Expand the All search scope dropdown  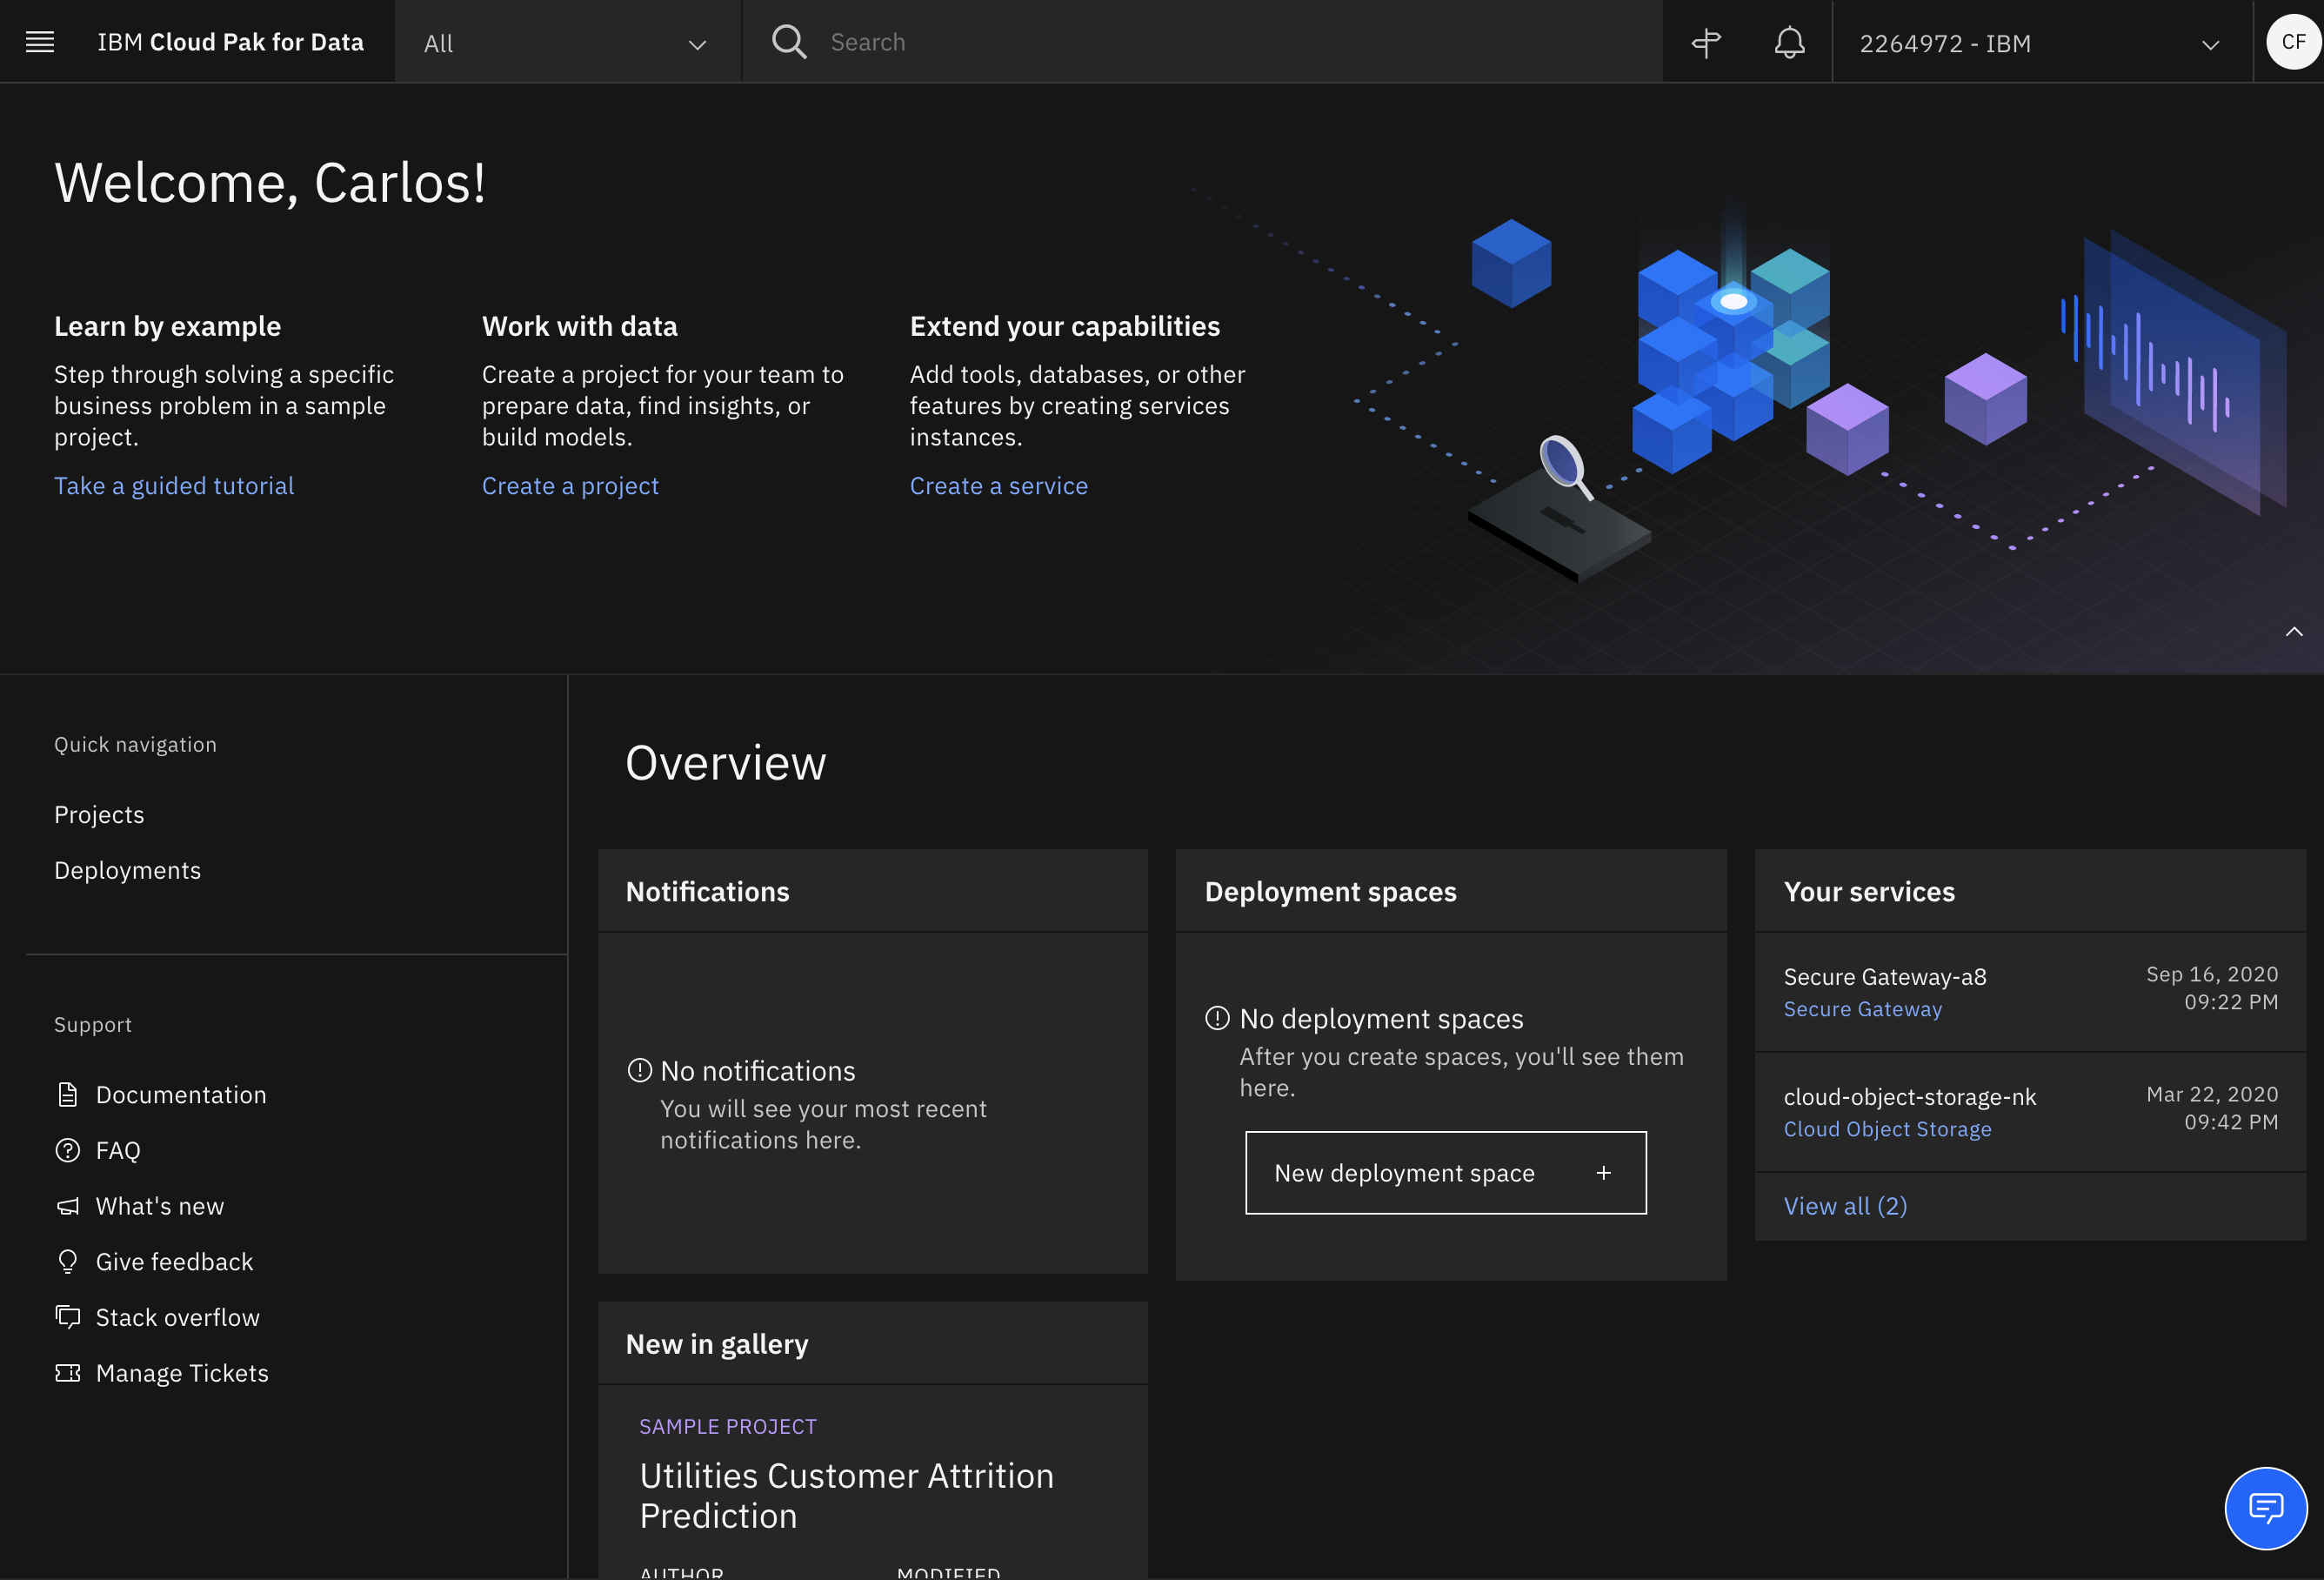pos(567,42)
